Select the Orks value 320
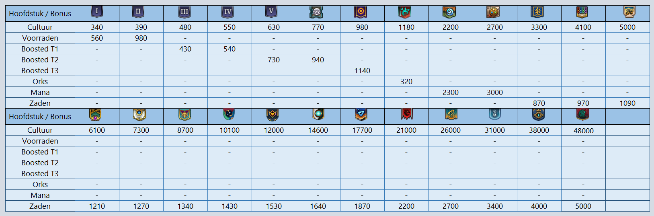 pyautogui.click(x=406, y=81)
